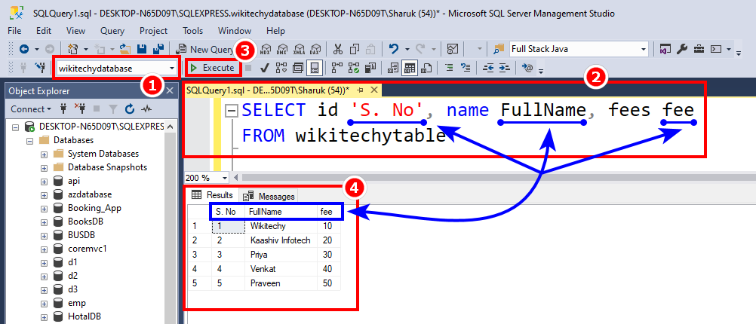This screenshot has width=756, height=324.
Task: Click the Cut scissors icon
Action: pyautogui.click(x=337, y=49)
